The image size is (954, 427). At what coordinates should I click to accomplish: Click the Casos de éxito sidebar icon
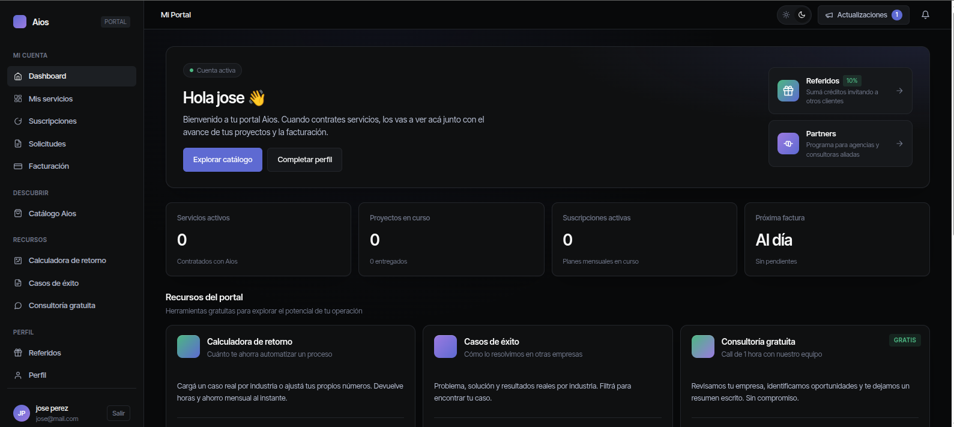pos(18,283)
